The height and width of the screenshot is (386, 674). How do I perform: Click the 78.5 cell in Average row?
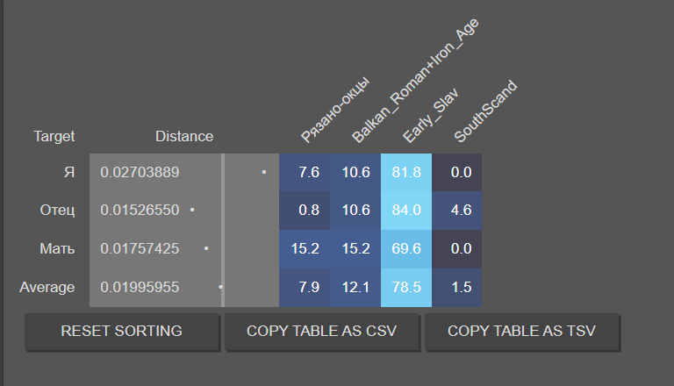pyautogui.click(x=406, y=287)
